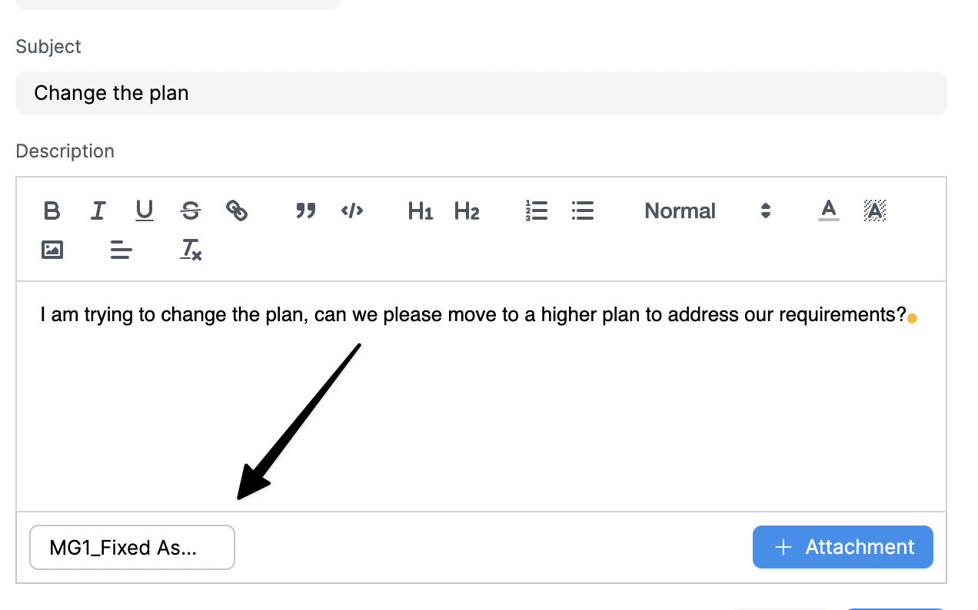Clear text formatting with the Tx icon
Screen dimensions: 978x610
[x=190, y=249]
